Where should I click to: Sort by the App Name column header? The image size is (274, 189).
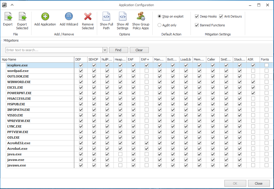pyautogui.click(x=37, y=59)
